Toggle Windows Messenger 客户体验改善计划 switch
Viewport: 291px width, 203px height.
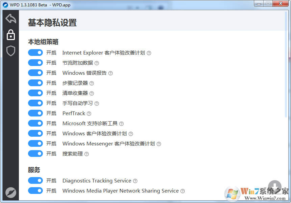pos(35,143)
